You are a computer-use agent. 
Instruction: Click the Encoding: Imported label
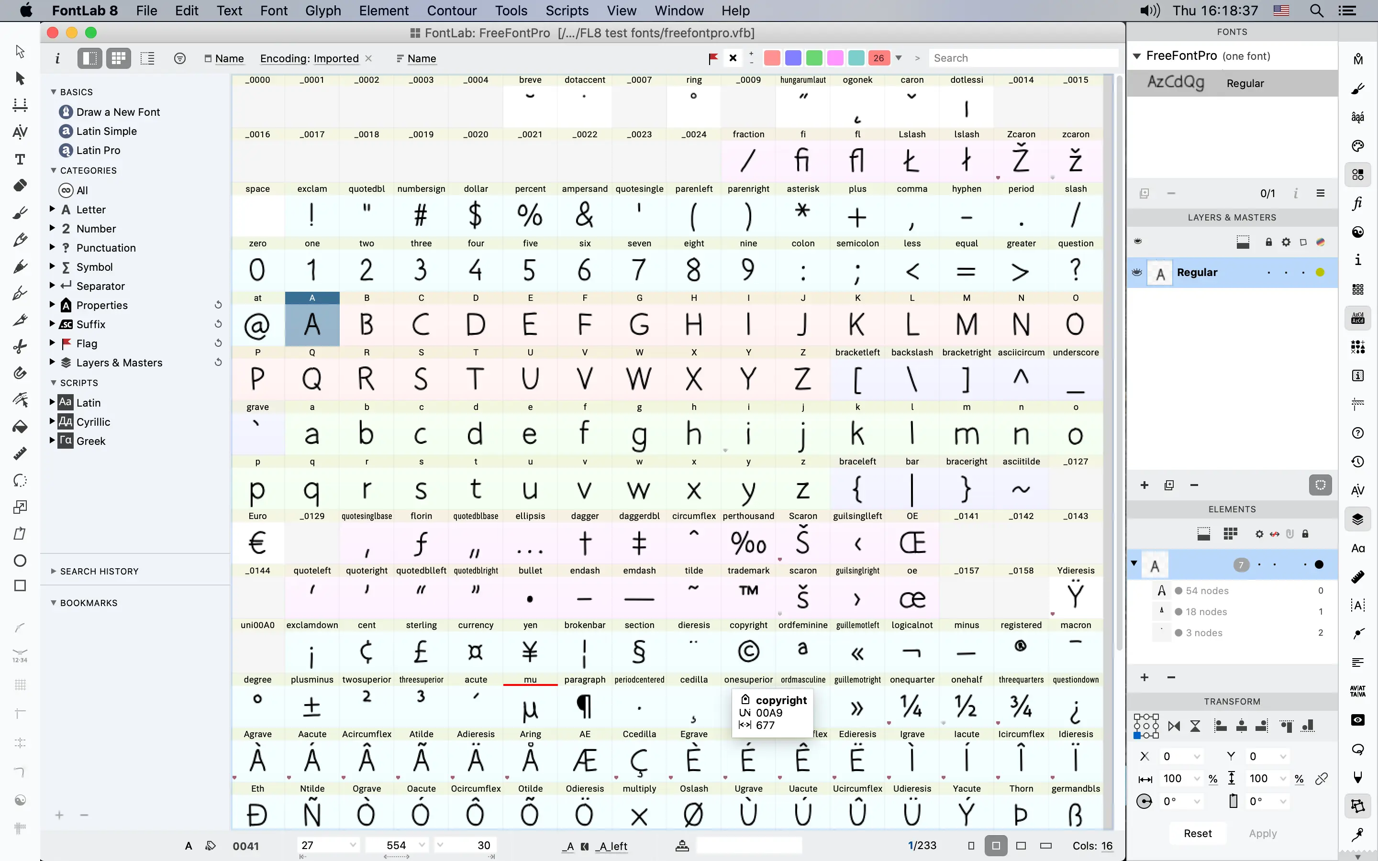(x=309, y=58)
